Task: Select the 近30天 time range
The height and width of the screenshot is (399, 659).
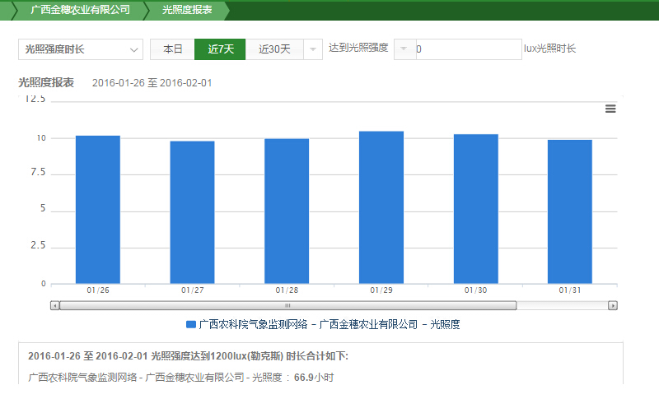Action: tap(274, 49)
